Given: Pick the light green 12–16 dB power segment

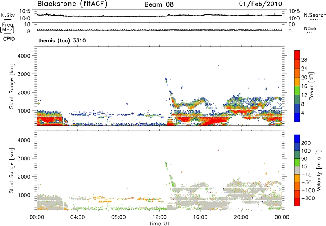Looking at the screenshot, I should (297, 91).
